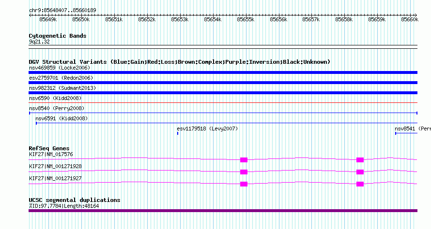Click the KIF27|NM_017576 transcript label
Viewport: 431px width, 229px height.
[51, 155]
